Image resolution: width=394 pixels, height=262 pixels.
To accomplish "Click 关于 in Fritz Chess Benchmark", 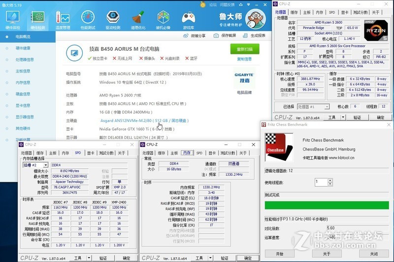I will pyautogui.click(x=327, y=254).
